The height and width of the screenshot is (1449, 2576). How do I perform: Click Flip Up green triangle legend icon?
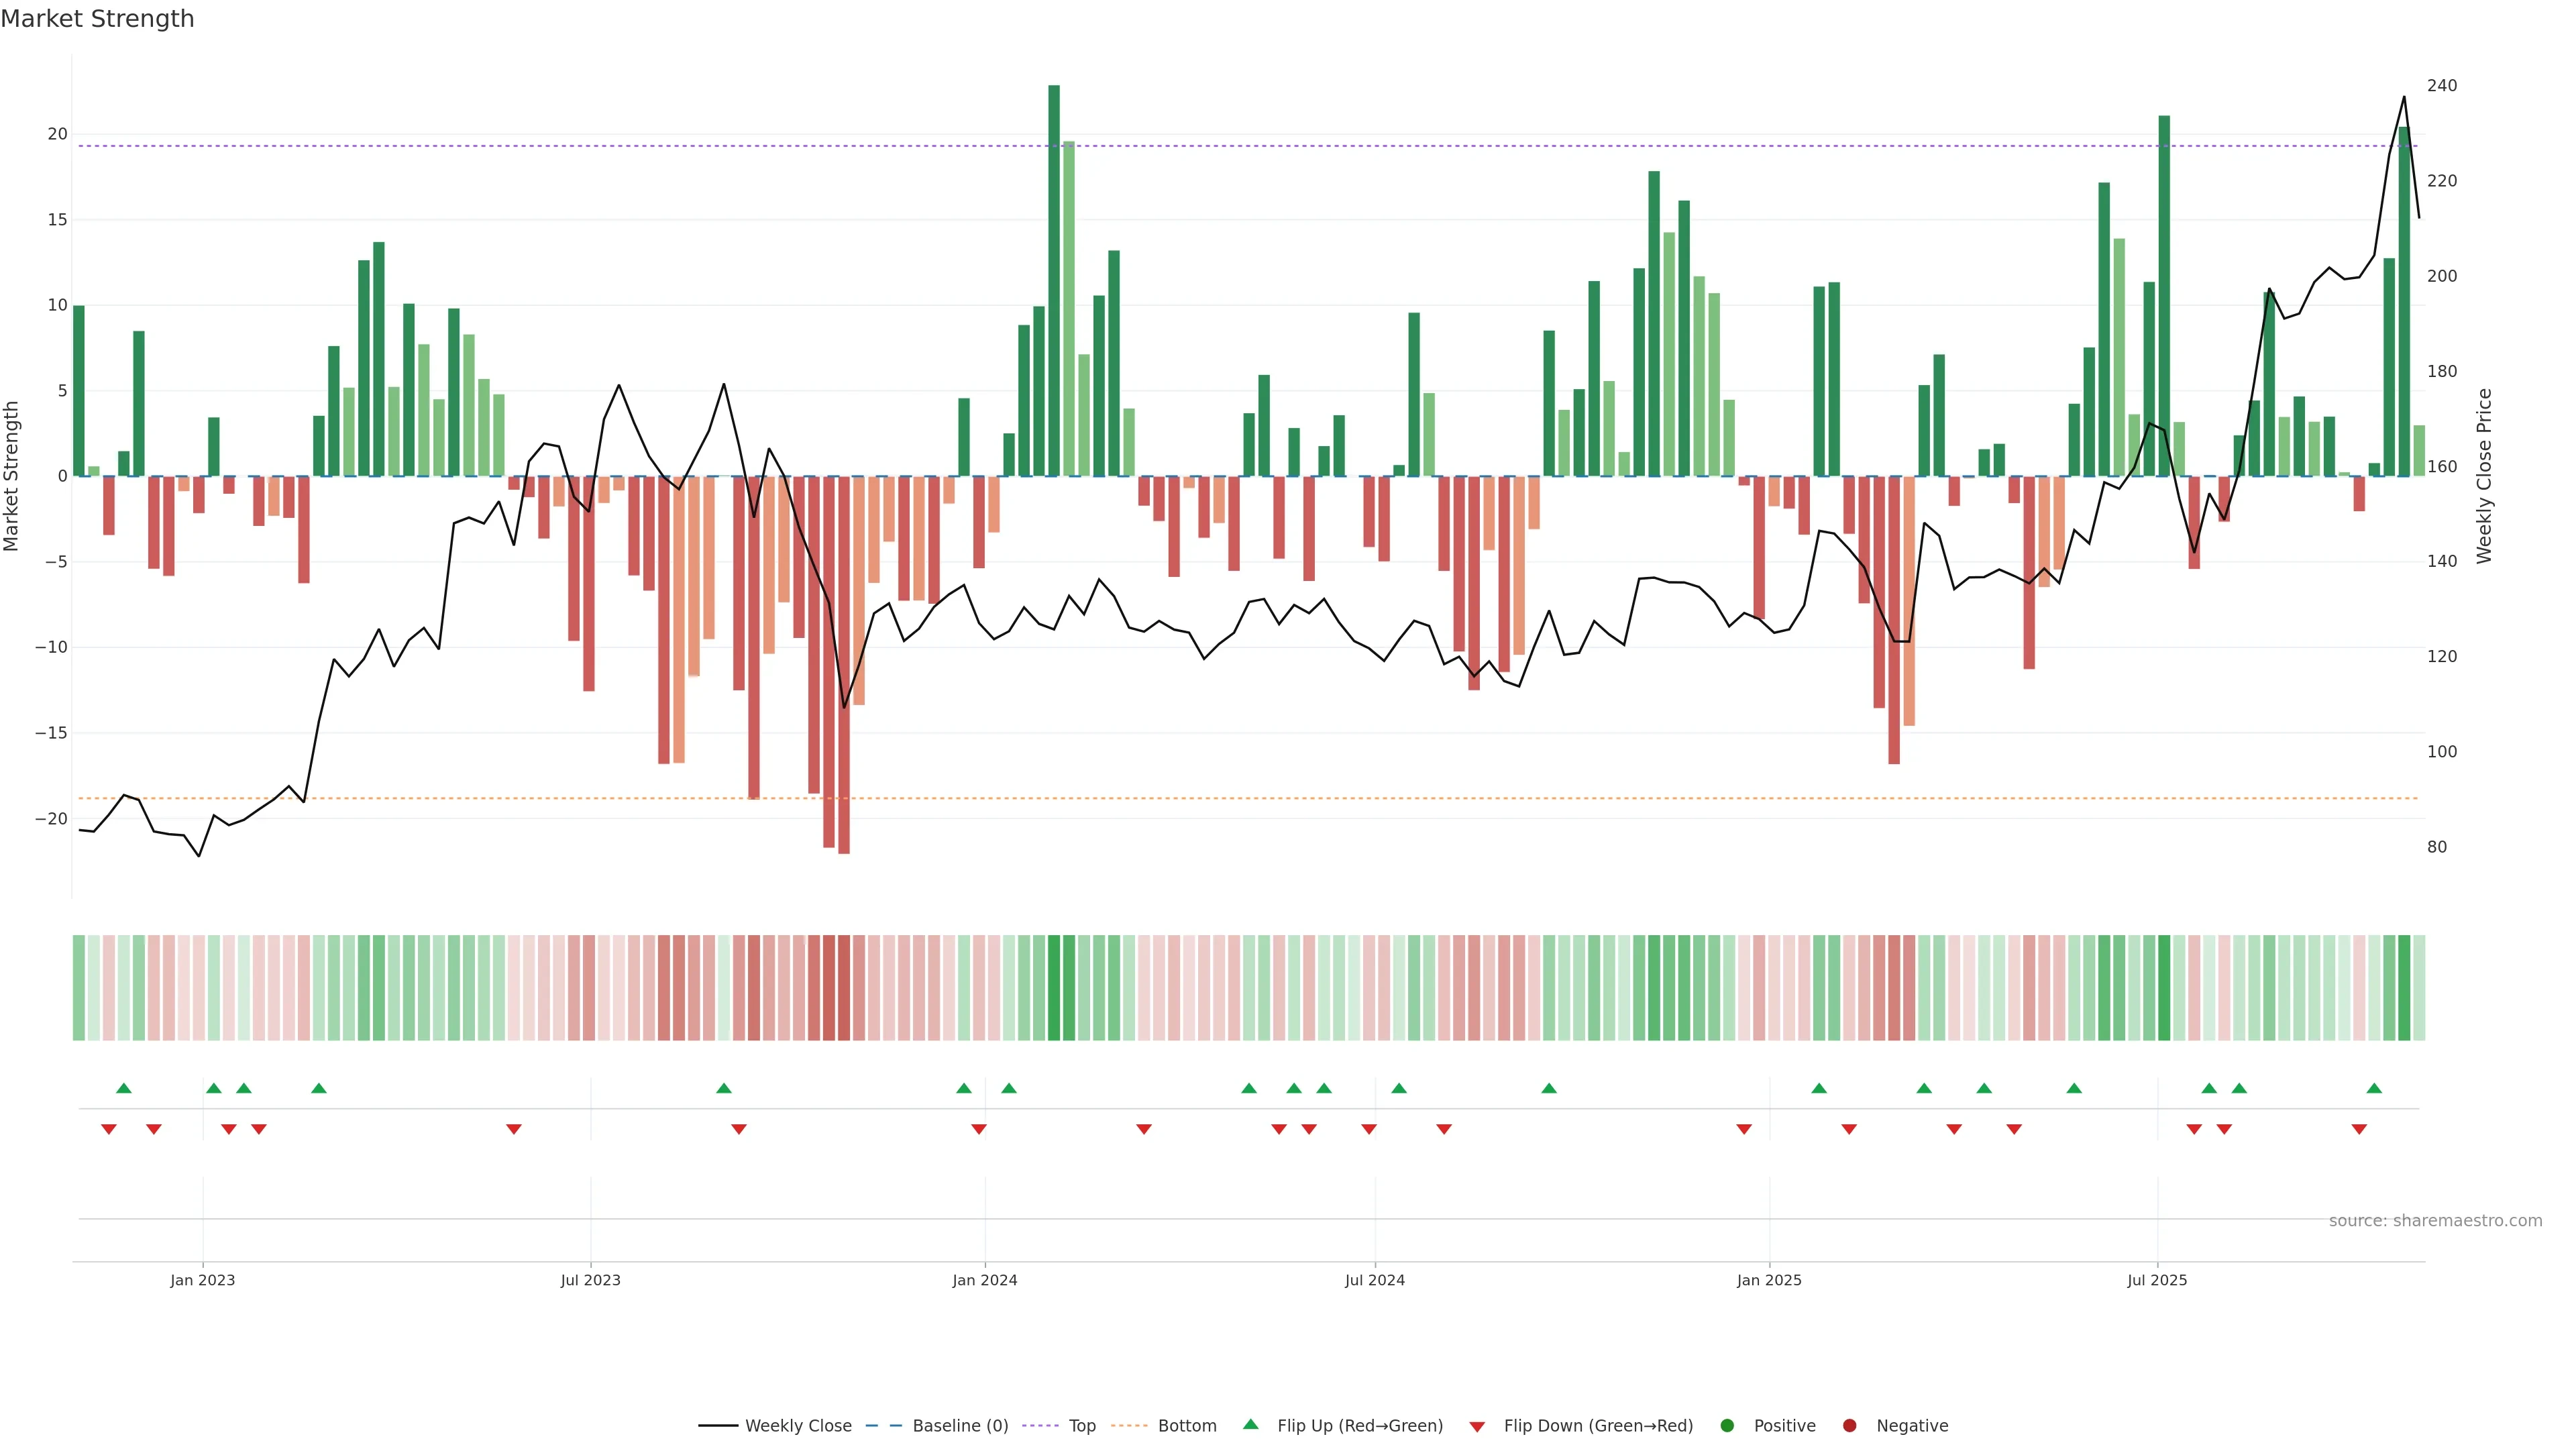[x=1250, y=1424]
